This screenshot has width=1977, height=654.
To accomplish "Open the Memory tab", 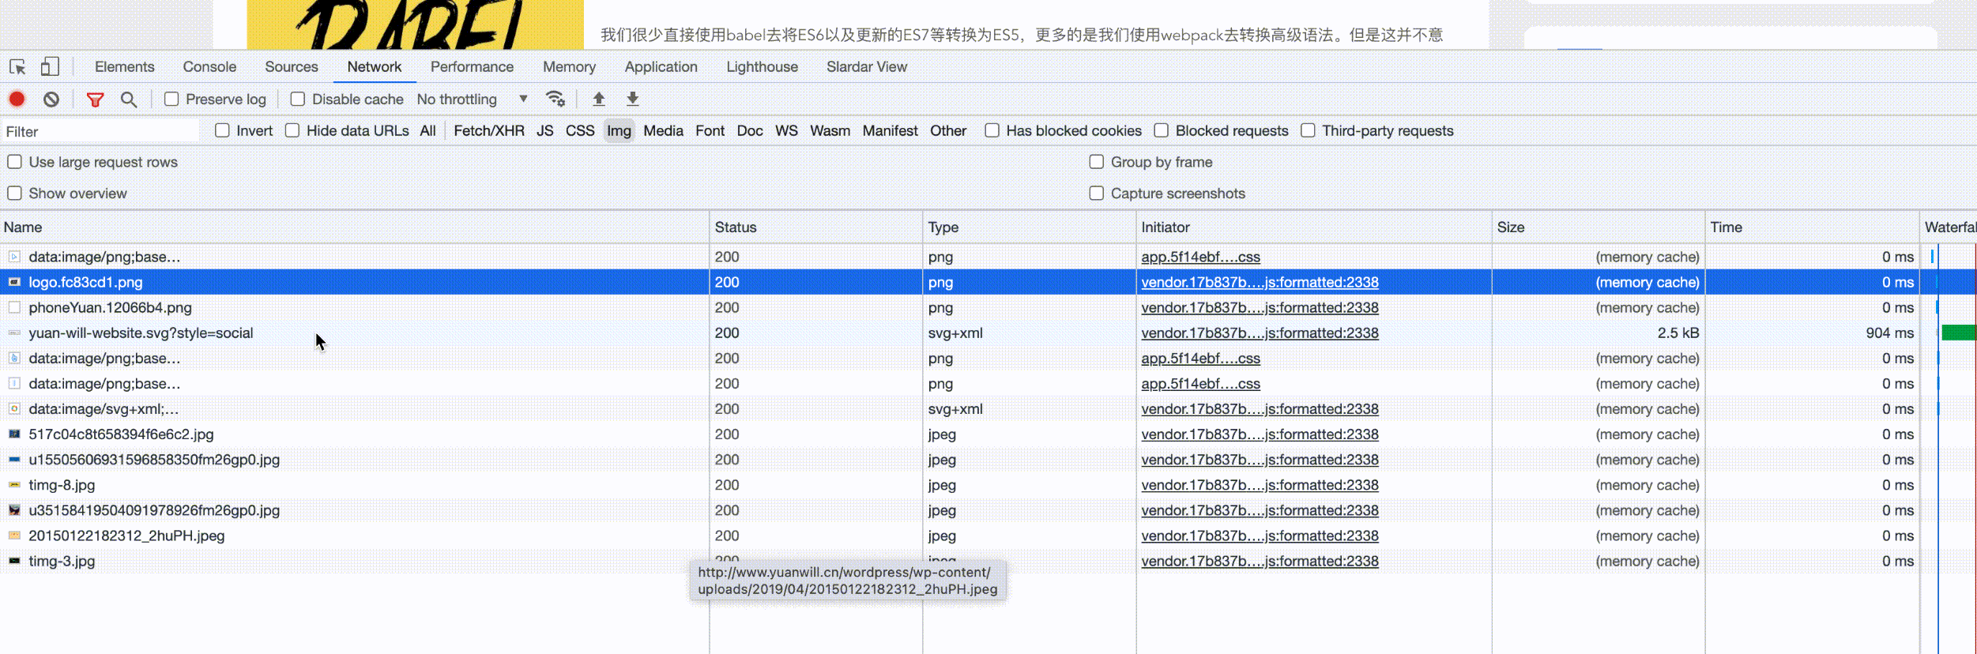I will tap(569, 67).
